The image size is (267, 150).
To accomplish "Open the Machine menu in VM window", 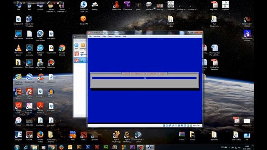I will (x=97, y=36).
